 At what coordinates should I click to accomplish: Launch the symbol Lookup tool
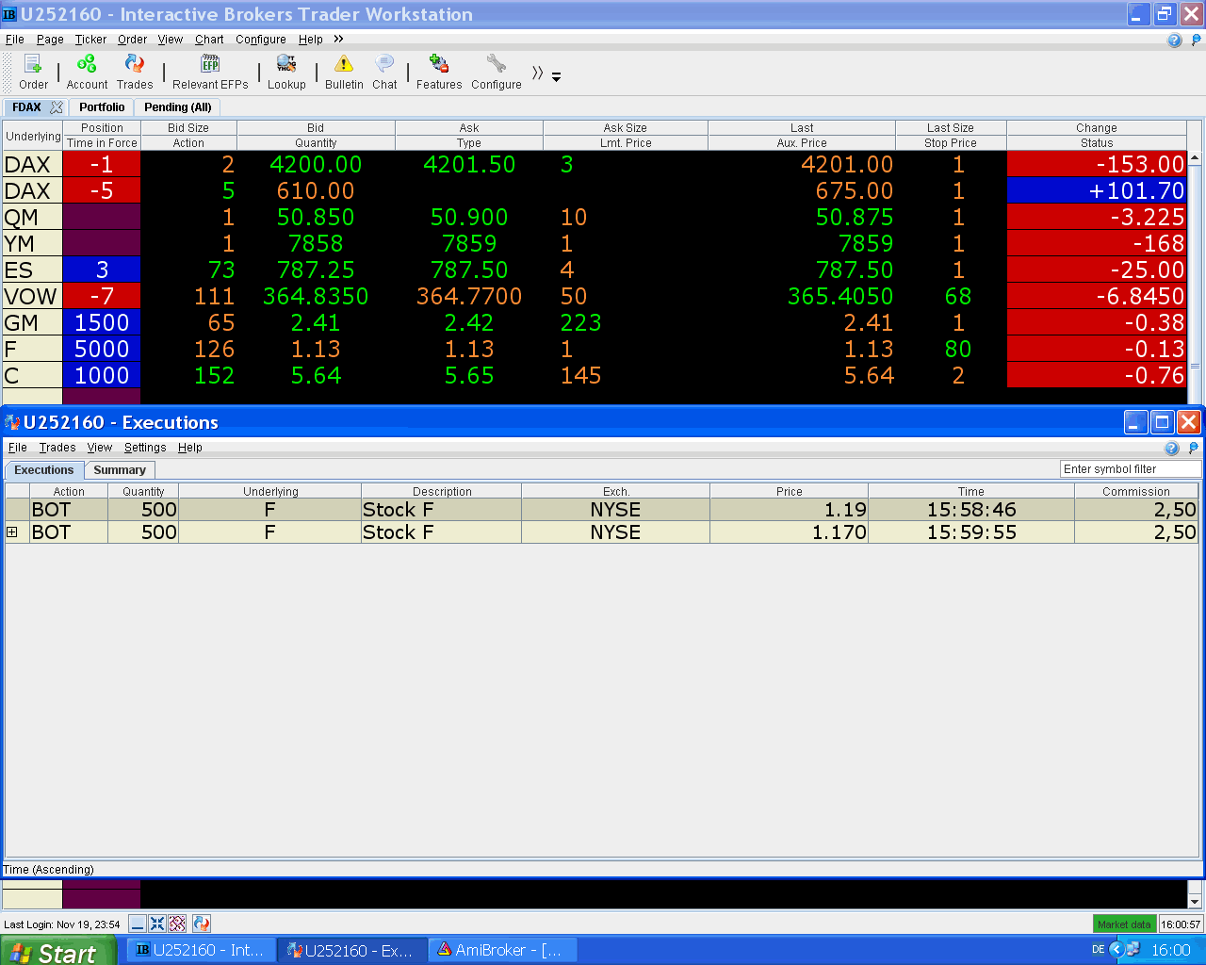pos(286,73)
